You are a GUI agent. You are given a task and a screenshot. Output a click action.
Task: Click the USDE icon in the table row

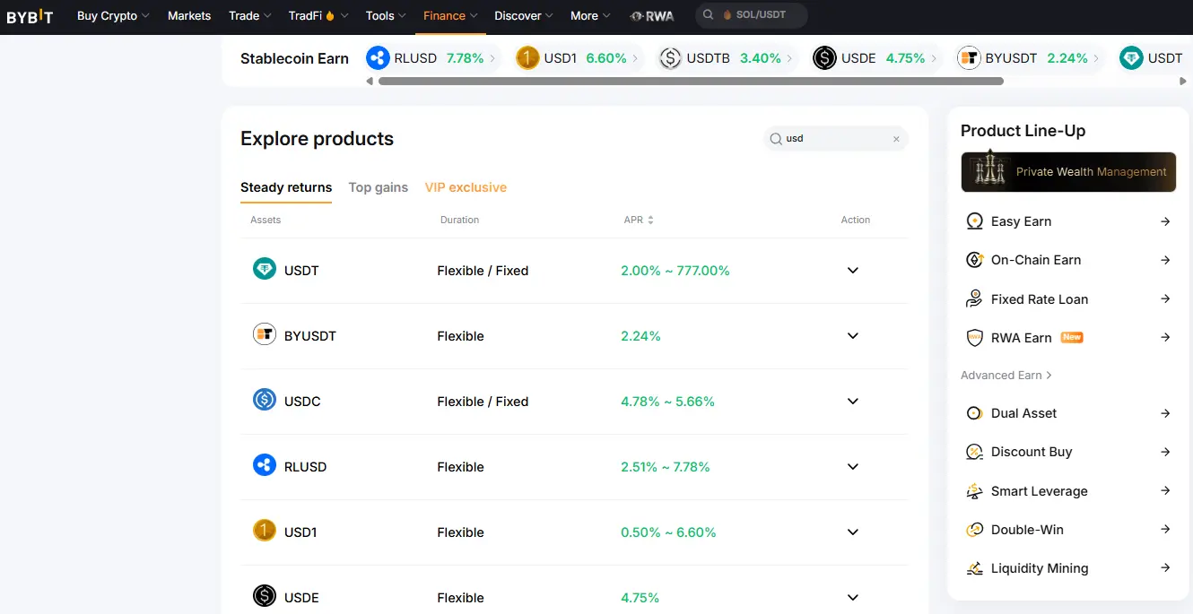(x=264, y=596)
